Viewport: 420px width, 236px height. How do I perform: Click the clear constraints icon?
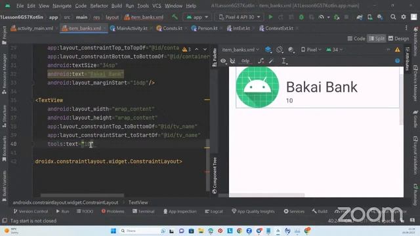click(x=261, y=61)
